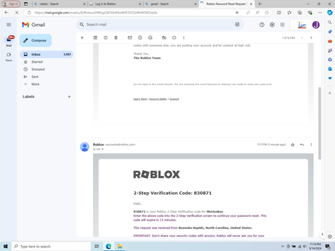Screen dimensions: 335x251
Task: Click the Account Safety link
Action: 158,99
